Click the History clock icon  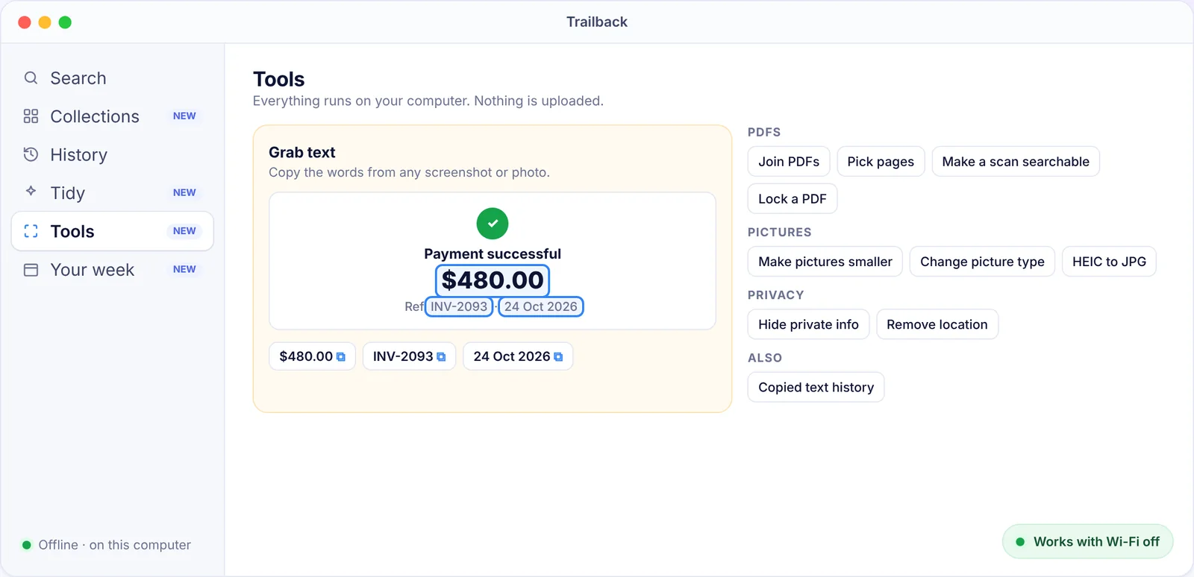[31, 154]
